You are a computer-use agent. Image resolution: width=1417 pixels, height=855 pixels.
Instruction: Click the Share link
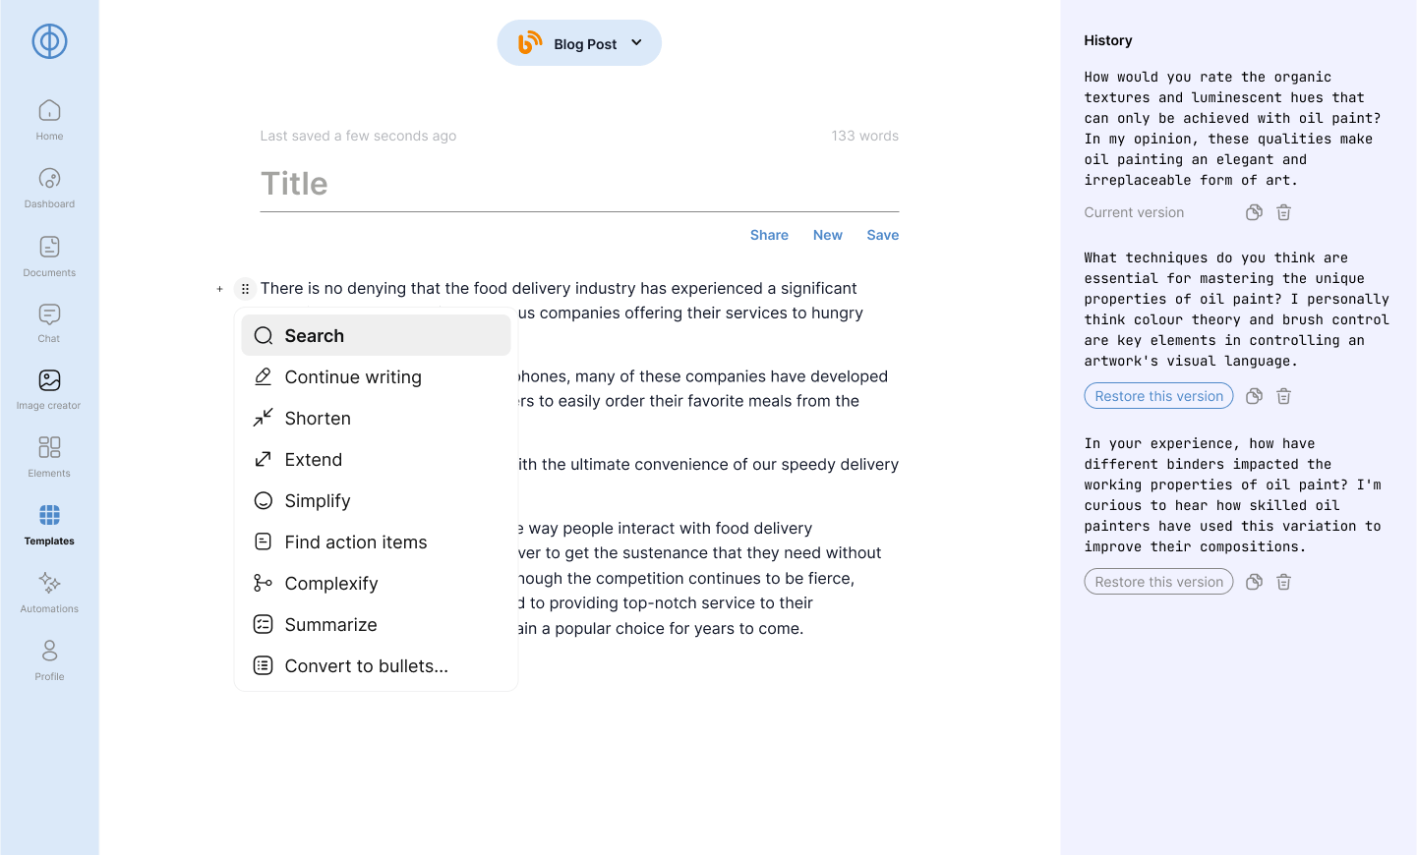(769, 235)
